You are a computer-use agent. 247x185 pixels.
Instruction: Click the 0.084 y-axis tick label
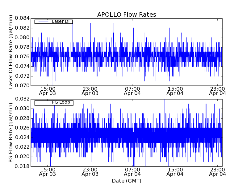point(22,18)
